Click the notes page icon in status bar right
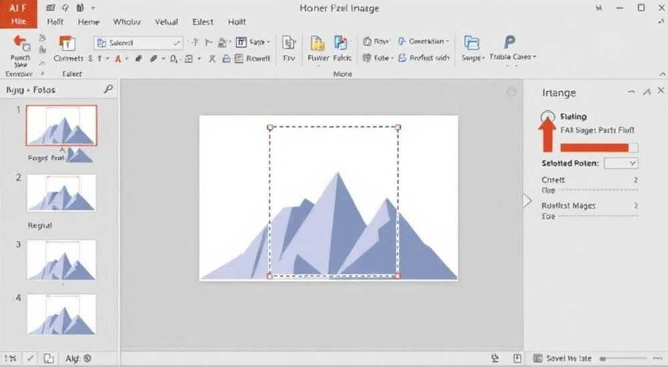 pyautogui.click(x=517, y=358)
